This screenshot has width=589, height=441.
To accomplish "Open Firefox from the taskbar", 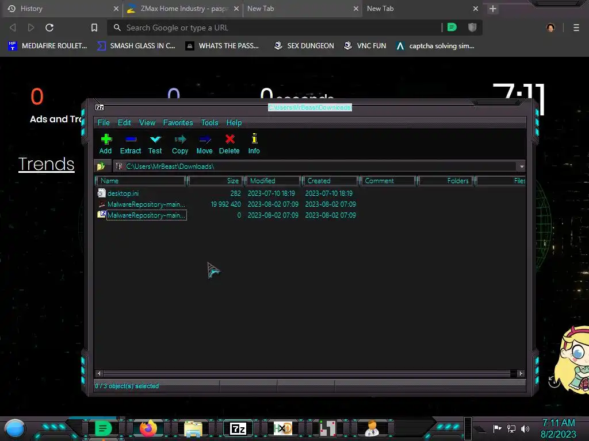I will [x=148, y=428].
